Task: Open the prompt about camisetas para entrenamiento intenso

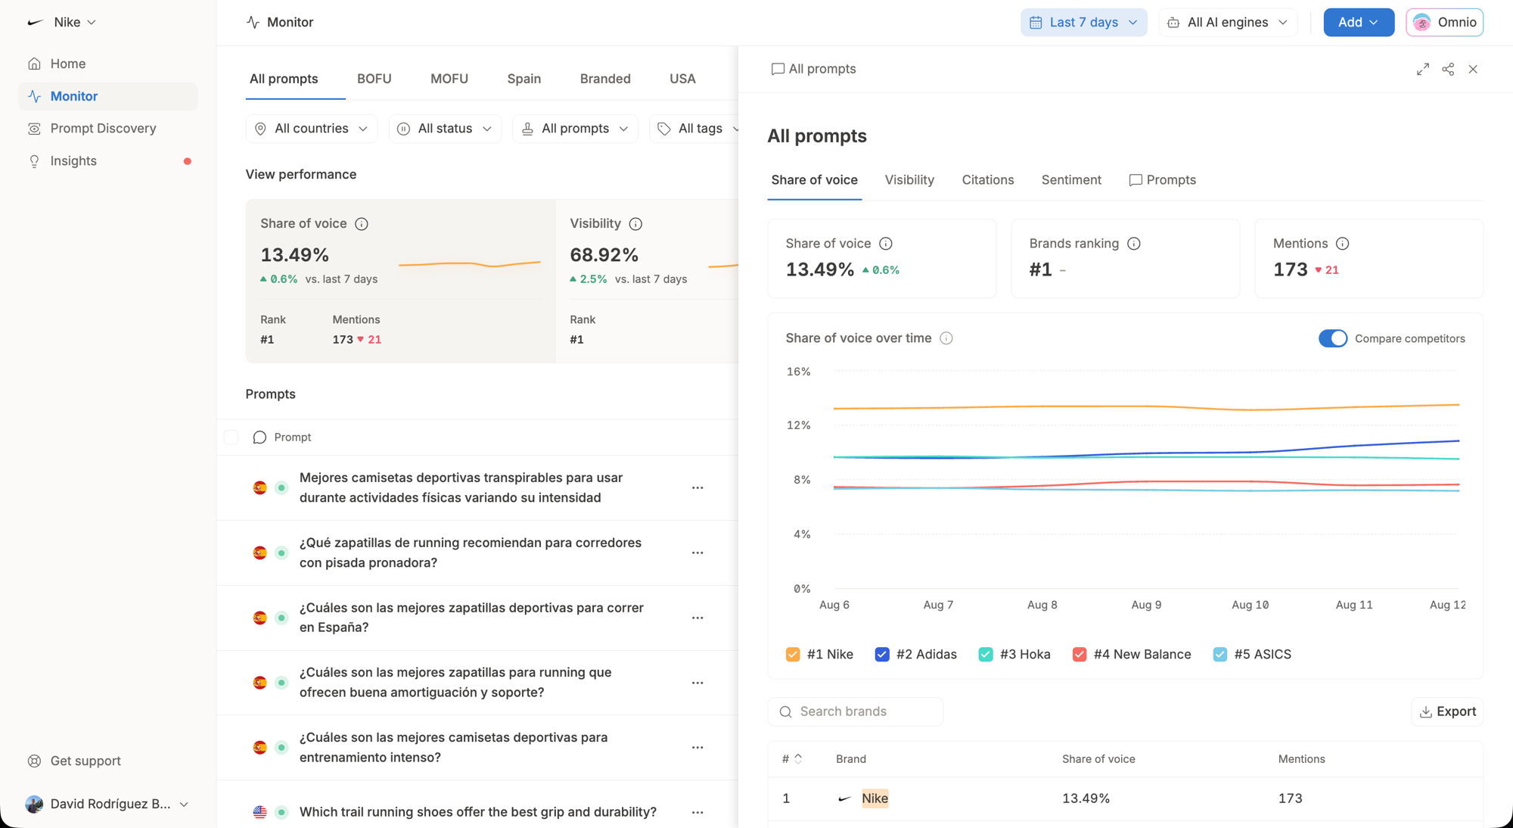Action: [x=454, y=747]
